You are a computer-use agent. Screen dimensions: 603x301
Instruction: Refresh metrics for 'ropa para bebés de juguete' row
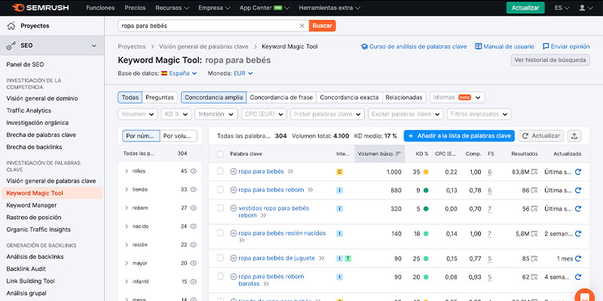click(x=577, y=259)
